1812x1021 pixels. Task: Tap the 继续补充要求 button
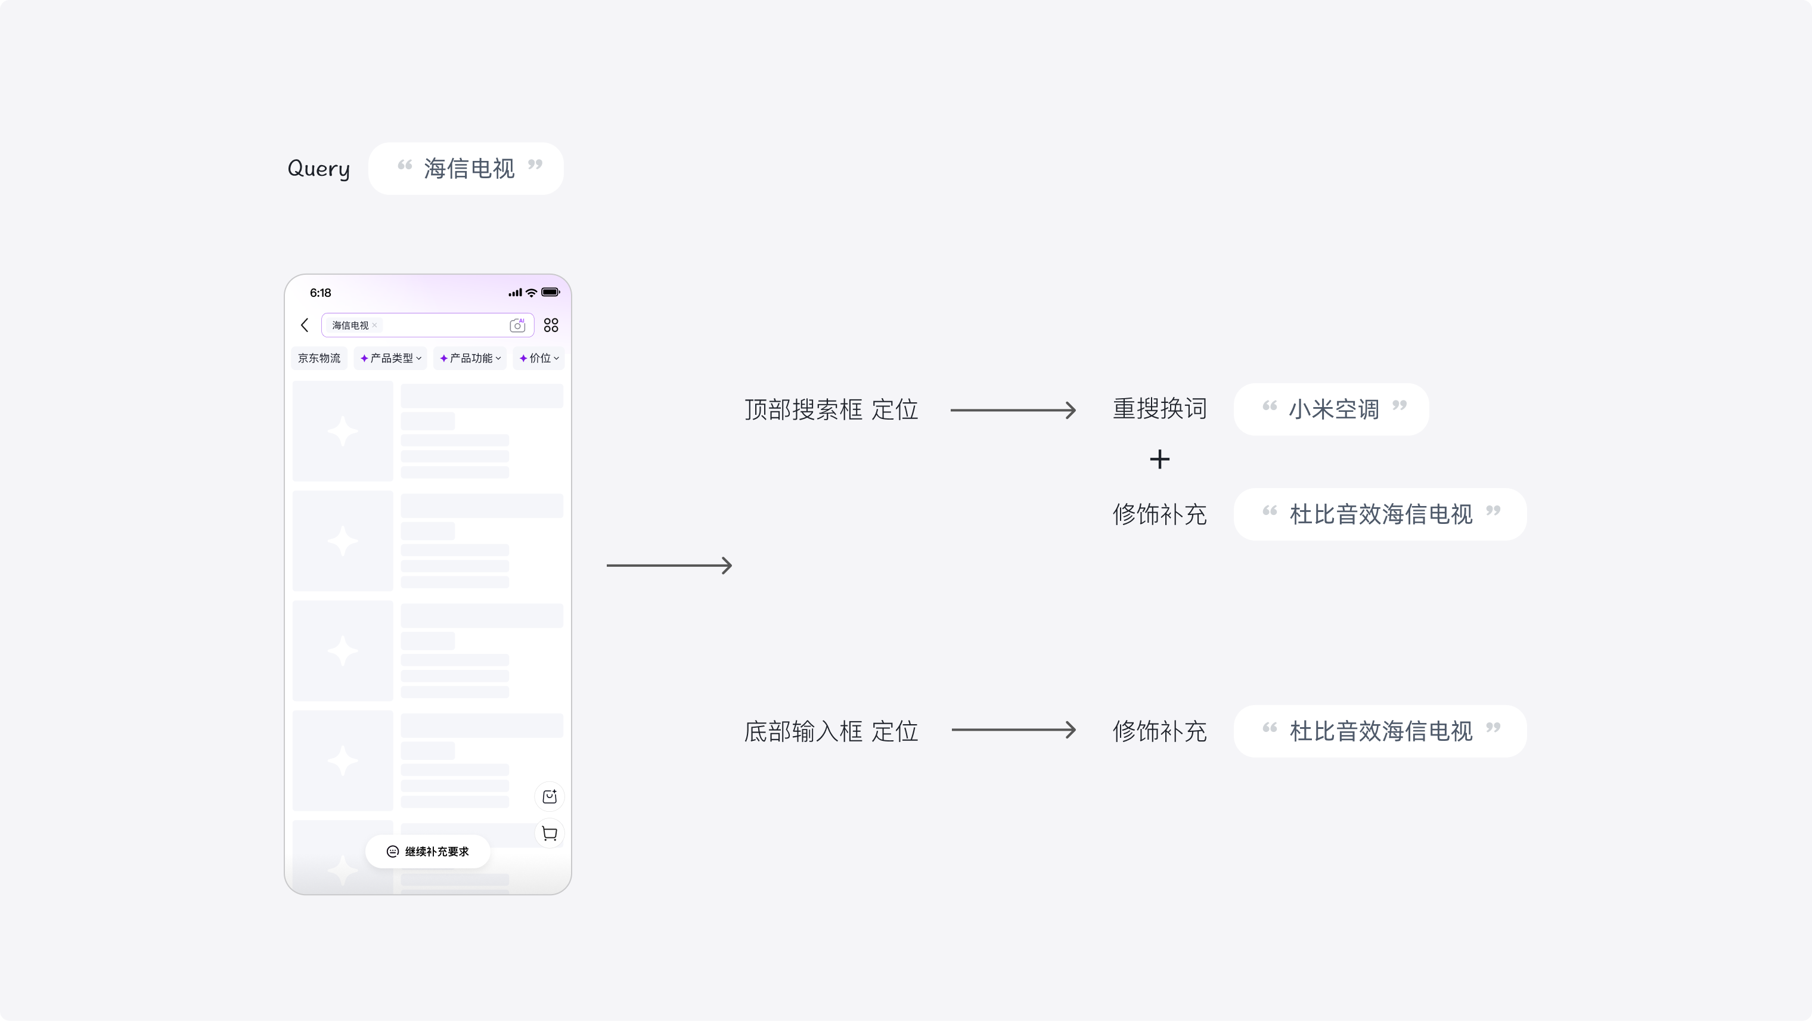[428, 852]
